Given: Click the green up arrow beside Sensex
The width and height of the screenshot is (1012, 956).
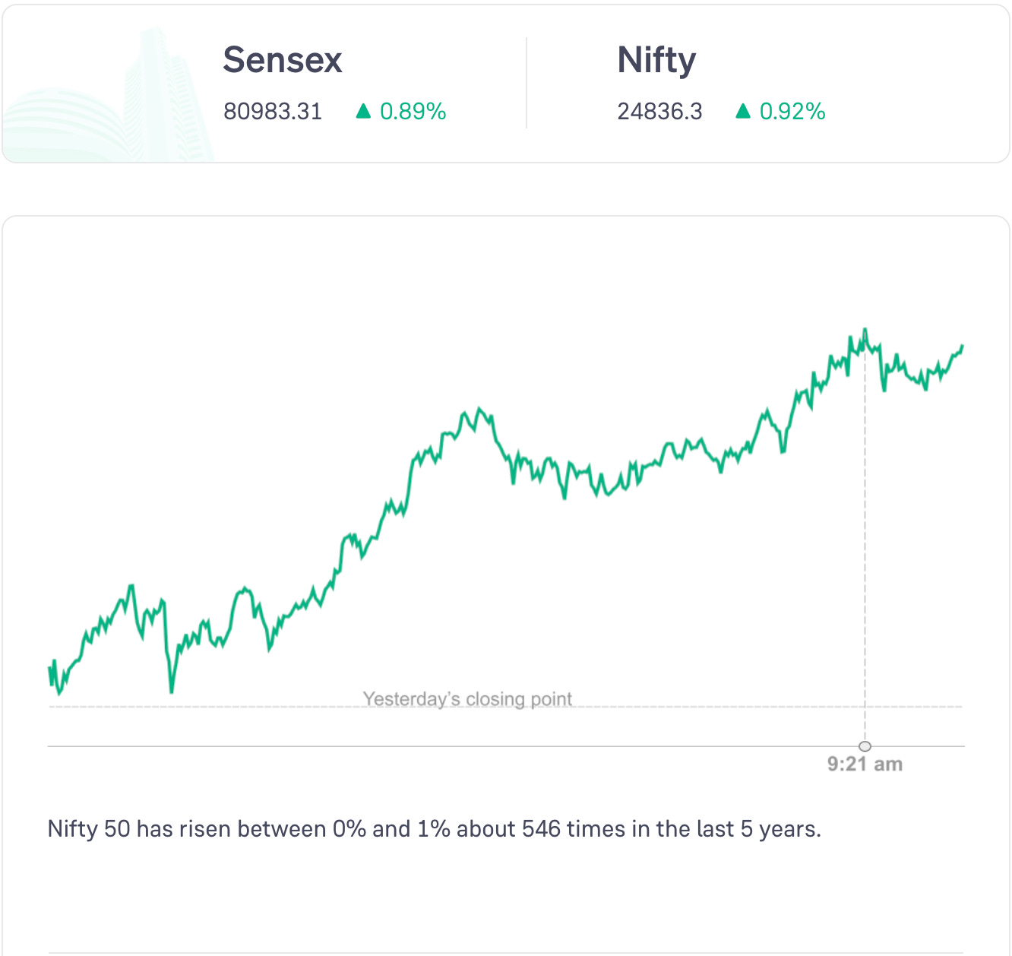Looking at the screenshot, I should coord(363,112).
